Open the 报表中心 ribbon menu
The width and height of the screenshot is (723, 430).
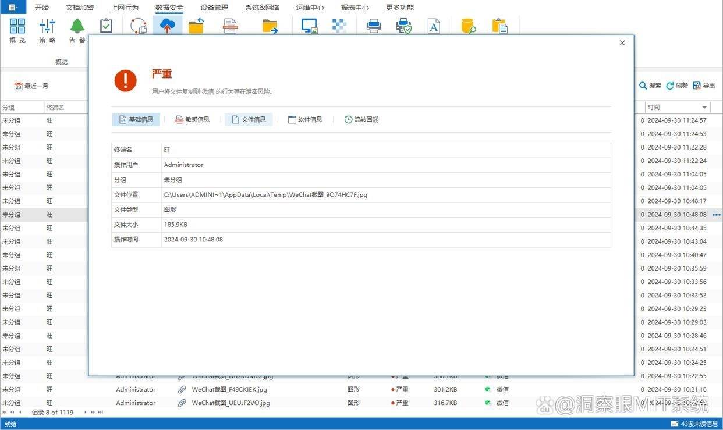[355, 8]
